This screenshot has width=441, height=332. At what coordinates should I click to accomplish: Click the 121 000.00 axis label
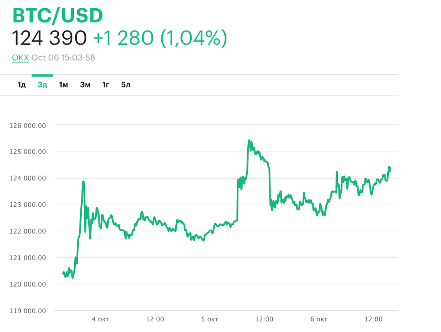pyautogui.click(x=28, y=258)
